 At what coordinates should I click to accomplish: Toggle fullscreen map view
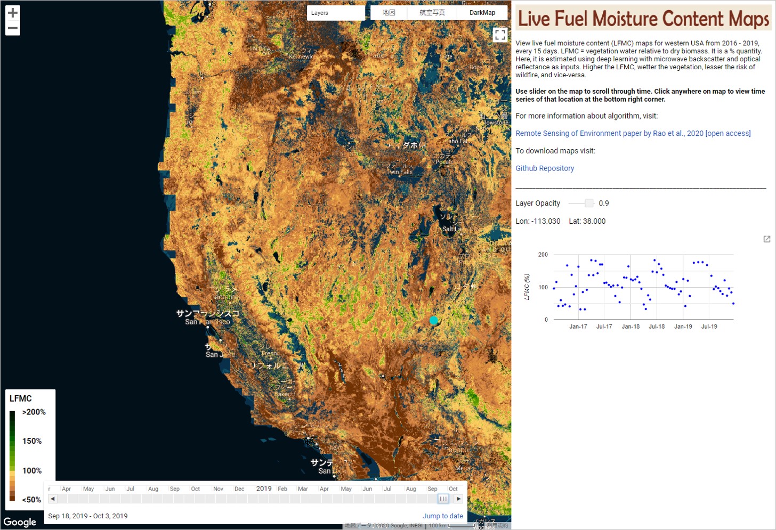click(x=500, y=35)
